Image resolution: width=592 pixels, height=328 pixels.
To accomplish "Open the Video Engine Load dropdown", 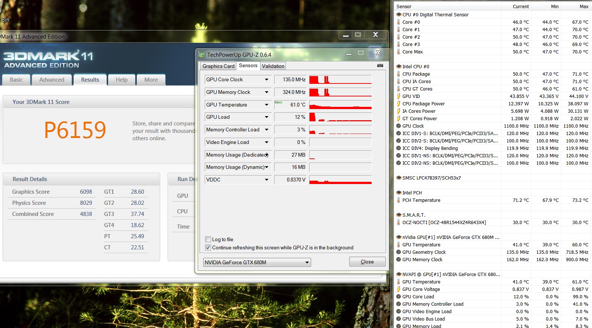I will tap(266, 142).
